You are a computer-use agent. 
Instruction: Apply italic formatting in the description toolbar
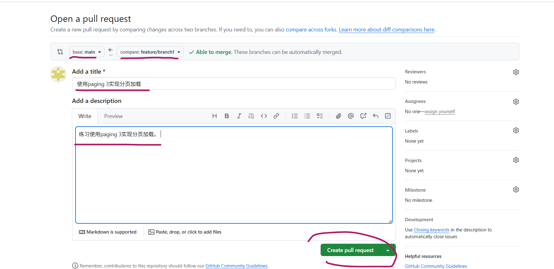tap(239, 116)
